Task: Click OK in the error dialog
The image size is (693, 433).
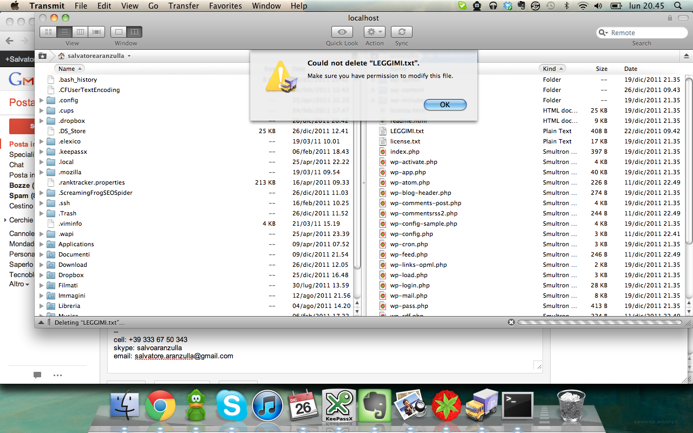Action: click(444, 104)
